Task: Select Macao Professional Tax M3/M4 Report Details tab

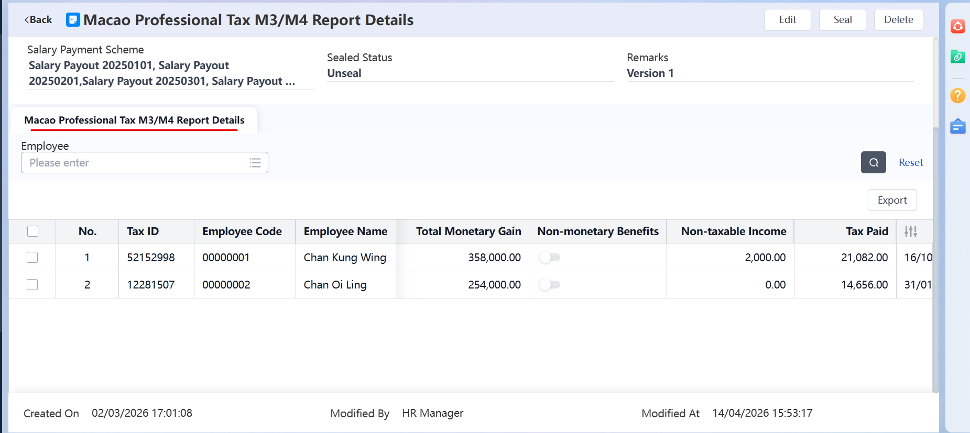Action: point(134,120)
